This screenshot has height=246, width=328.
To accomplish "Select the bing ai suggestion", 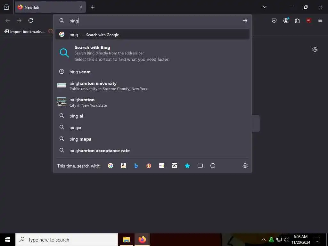I will tap(152, 116).
